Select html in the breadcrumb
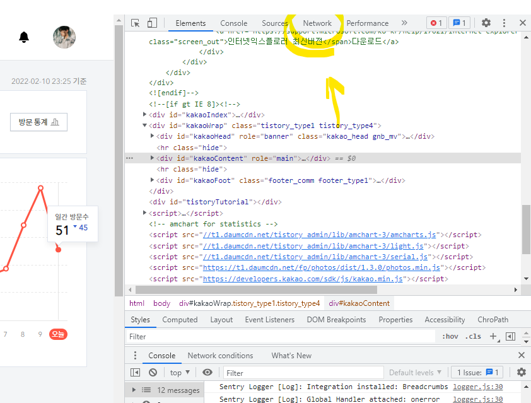 [137, 303]
